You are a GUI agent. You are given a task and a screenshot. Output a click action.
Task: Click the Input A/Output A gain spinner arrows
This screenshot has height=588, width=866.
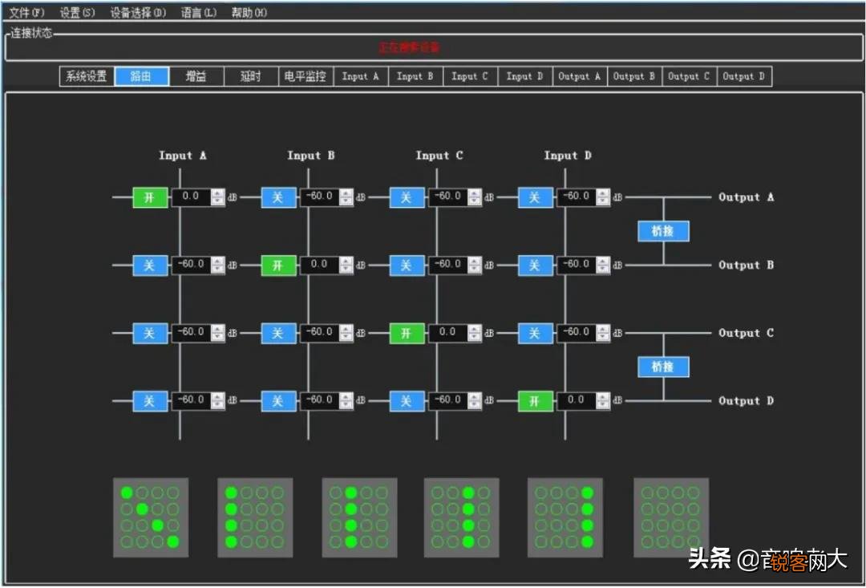click(217, 197)
